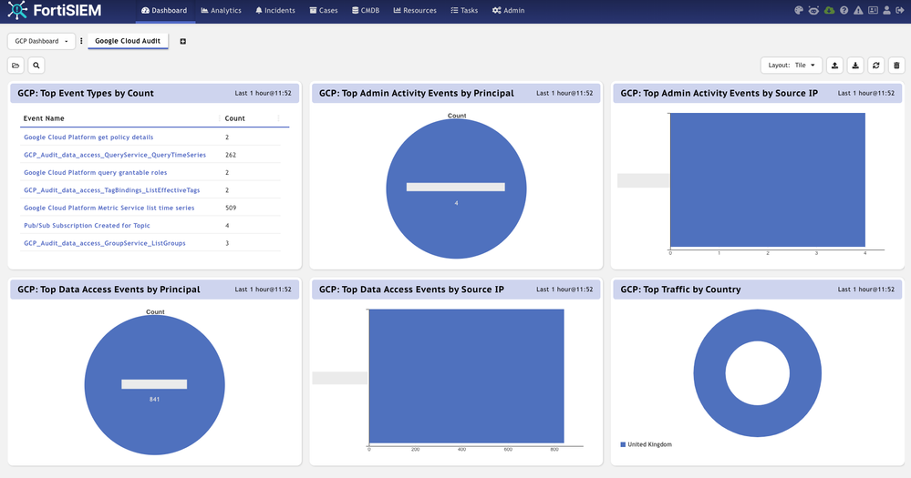Open the GCP Dashboard dropdown

(41, 41)
